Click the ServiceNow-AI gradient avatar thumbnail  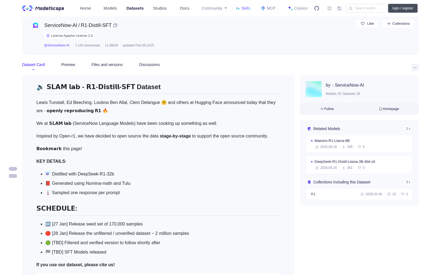(x=314, y=89)
